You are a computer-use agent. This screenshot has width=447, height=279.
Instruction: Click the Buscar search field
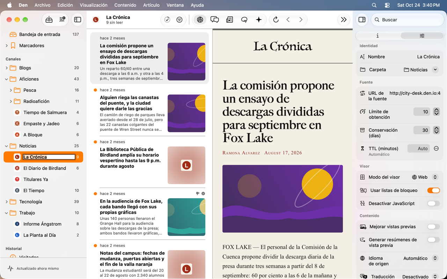pyautogui.click(x=408, y=20)
